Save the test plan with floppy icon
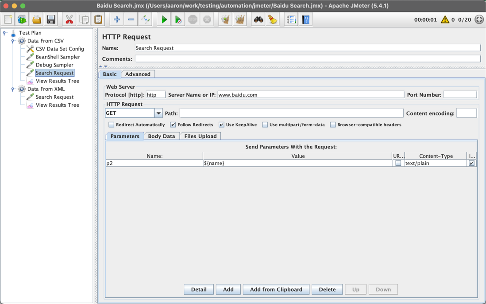This screenshot has height=304, width=486. [51, 19]
